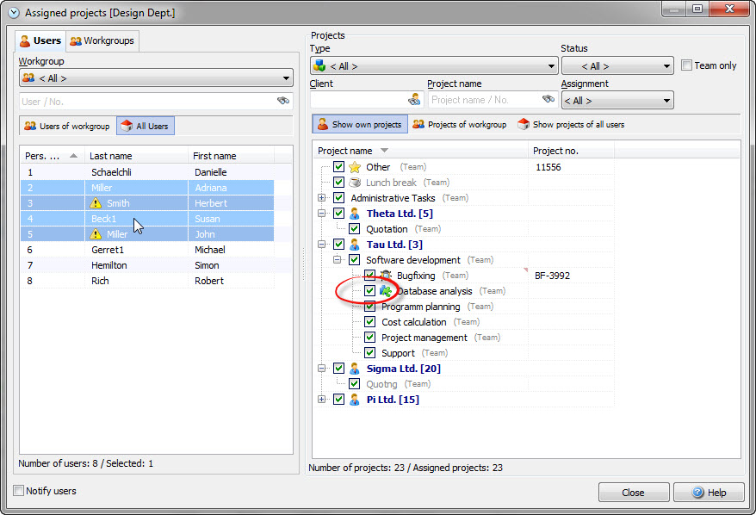This screenshot has width=756, height=515.
Task: Expand the Administrative Tasks tree node
Action: [322, 198]
